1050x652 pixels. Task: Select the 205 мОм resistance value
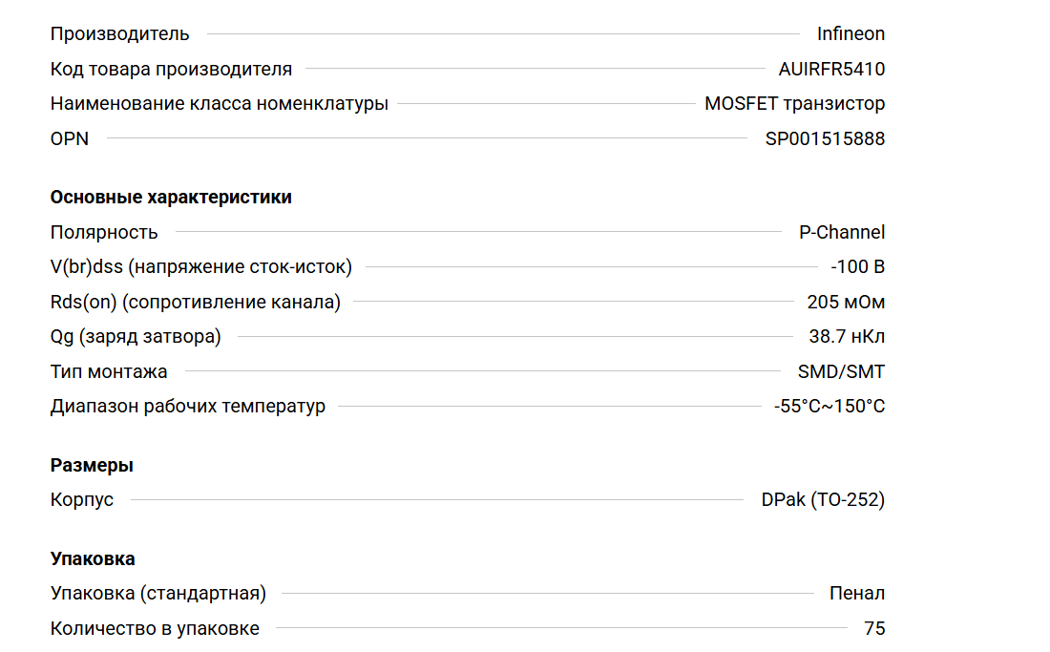(846, 302)
